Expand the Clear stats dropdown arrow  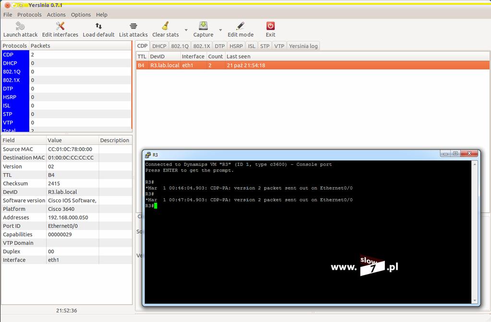[x=186, y=30]
